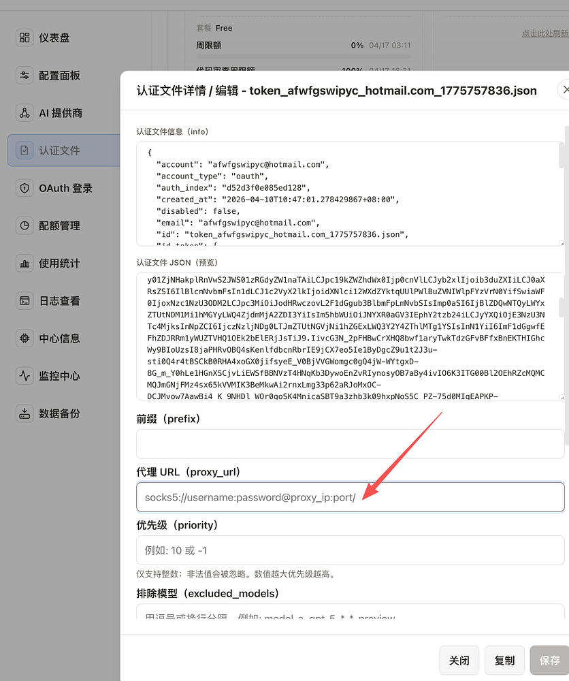This screenshot has height=681, width=569.
Task: Click the 04/17 03:11 reset time text
Action: point(390,45)
